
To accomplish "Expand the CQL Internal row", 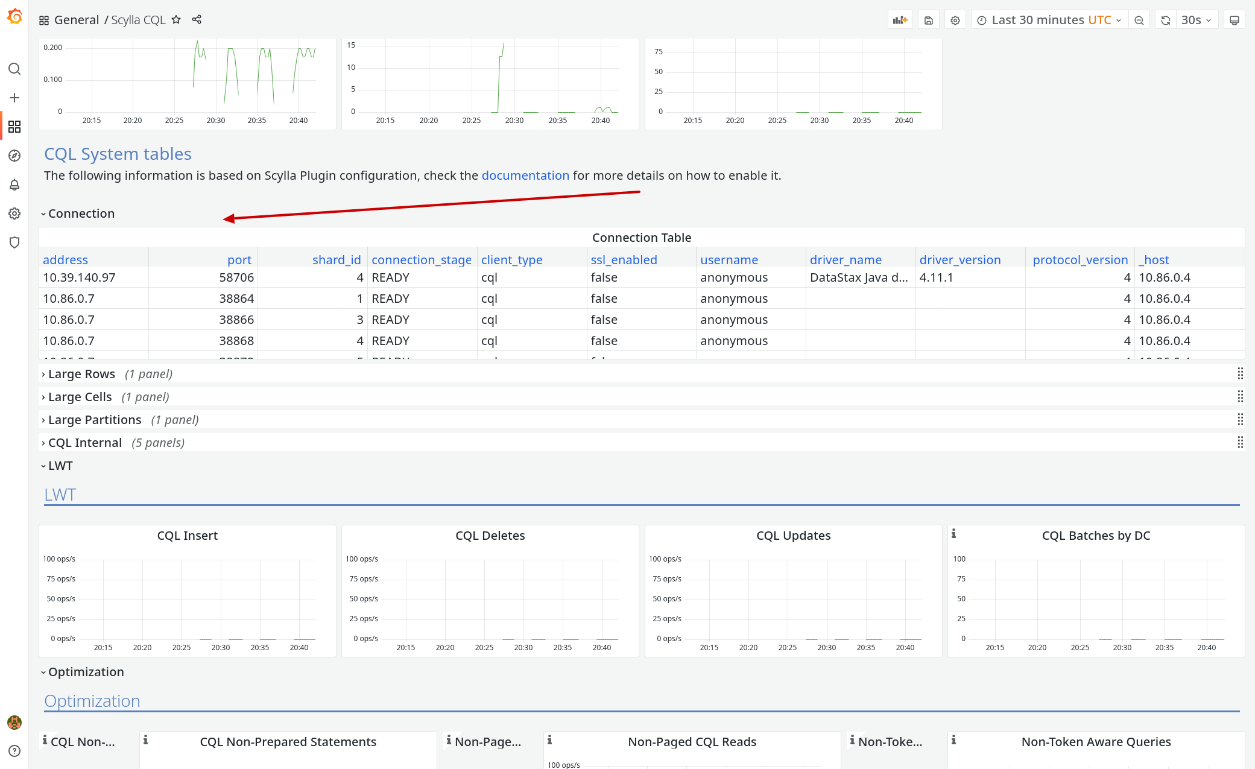I will click(84, 442).
